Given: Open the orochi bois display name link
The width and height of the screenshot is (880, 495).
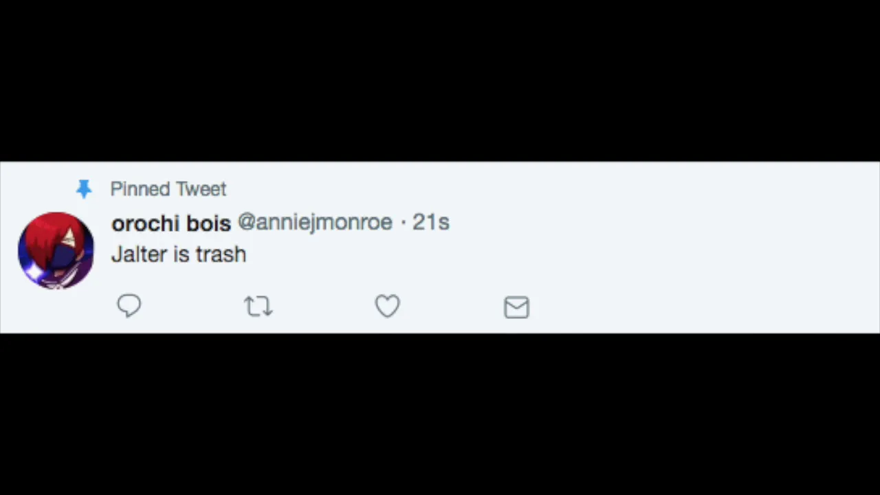Looking at the screenshot, I should [x=171, y=223].
